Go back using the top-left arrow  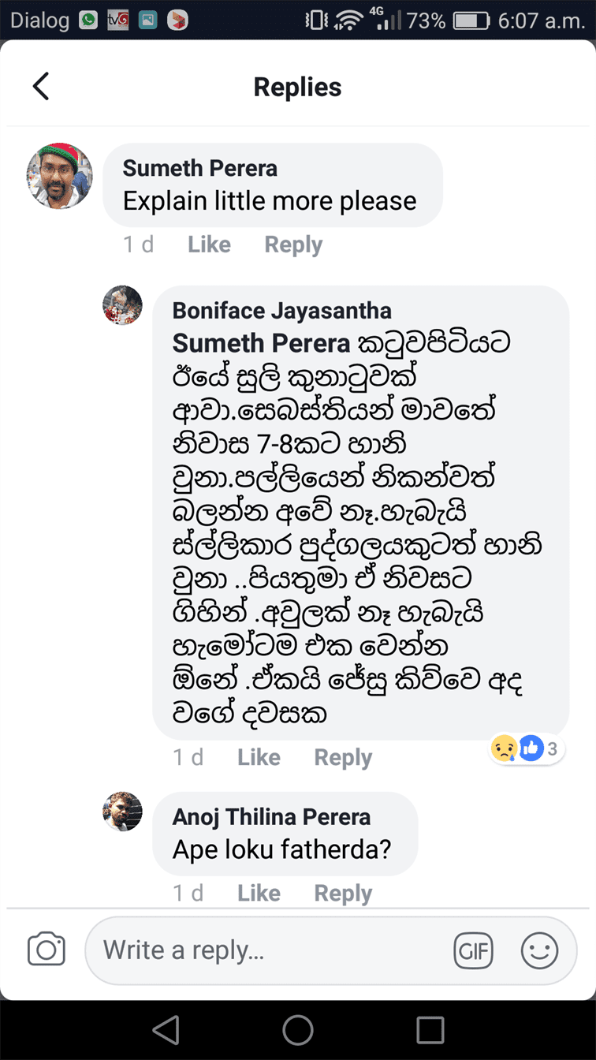coord(41,87)
